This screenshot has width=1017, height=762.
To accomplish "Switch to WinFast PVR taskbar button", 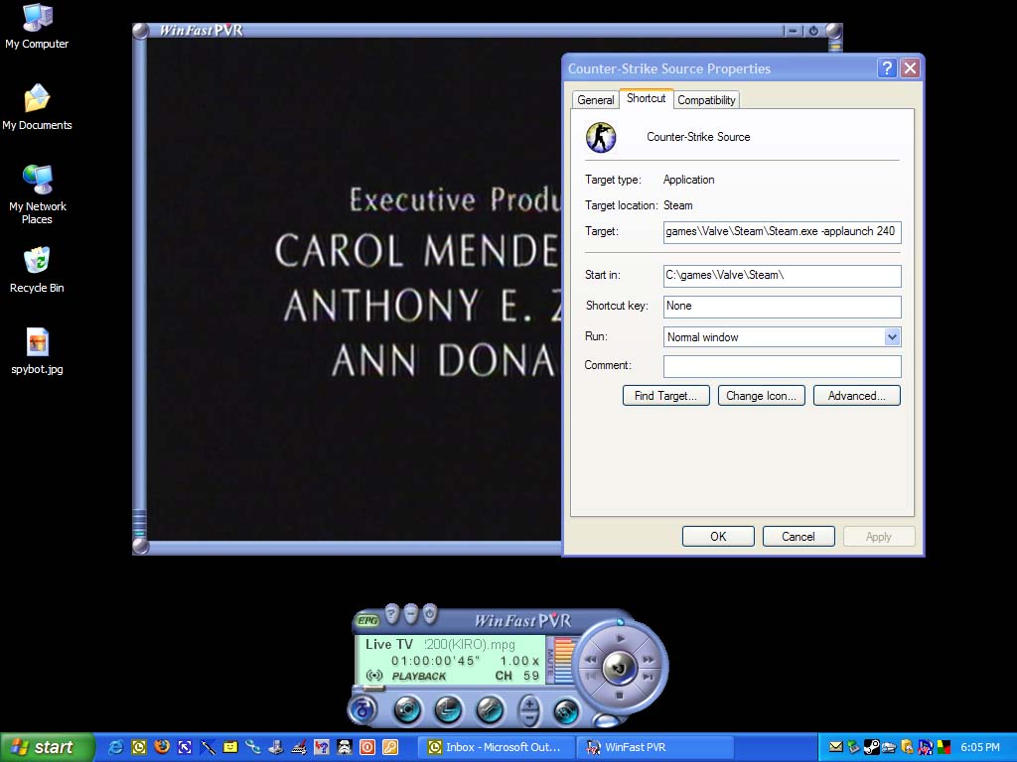I will click(x=655, y=747).
